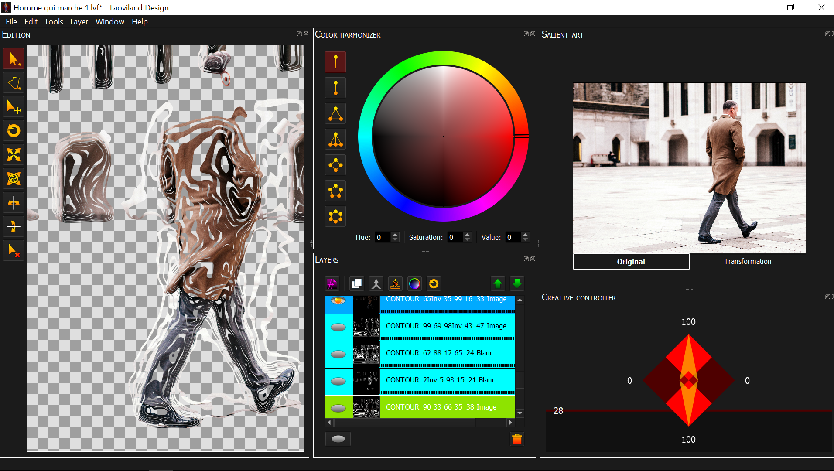Open the Edit menu
The image size is (834, 471).
coord(31,22)
